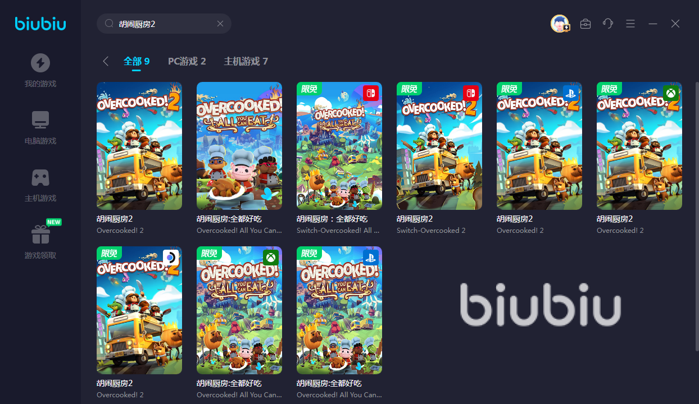The height and width of the screenshot is (404, 699).
Task: Switch to the PC游戏 2 tab
Action: 187,61
